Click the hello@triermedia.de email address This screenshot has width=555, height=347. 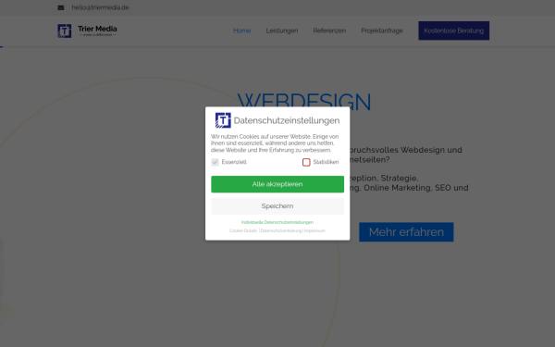tap(100, 7)
